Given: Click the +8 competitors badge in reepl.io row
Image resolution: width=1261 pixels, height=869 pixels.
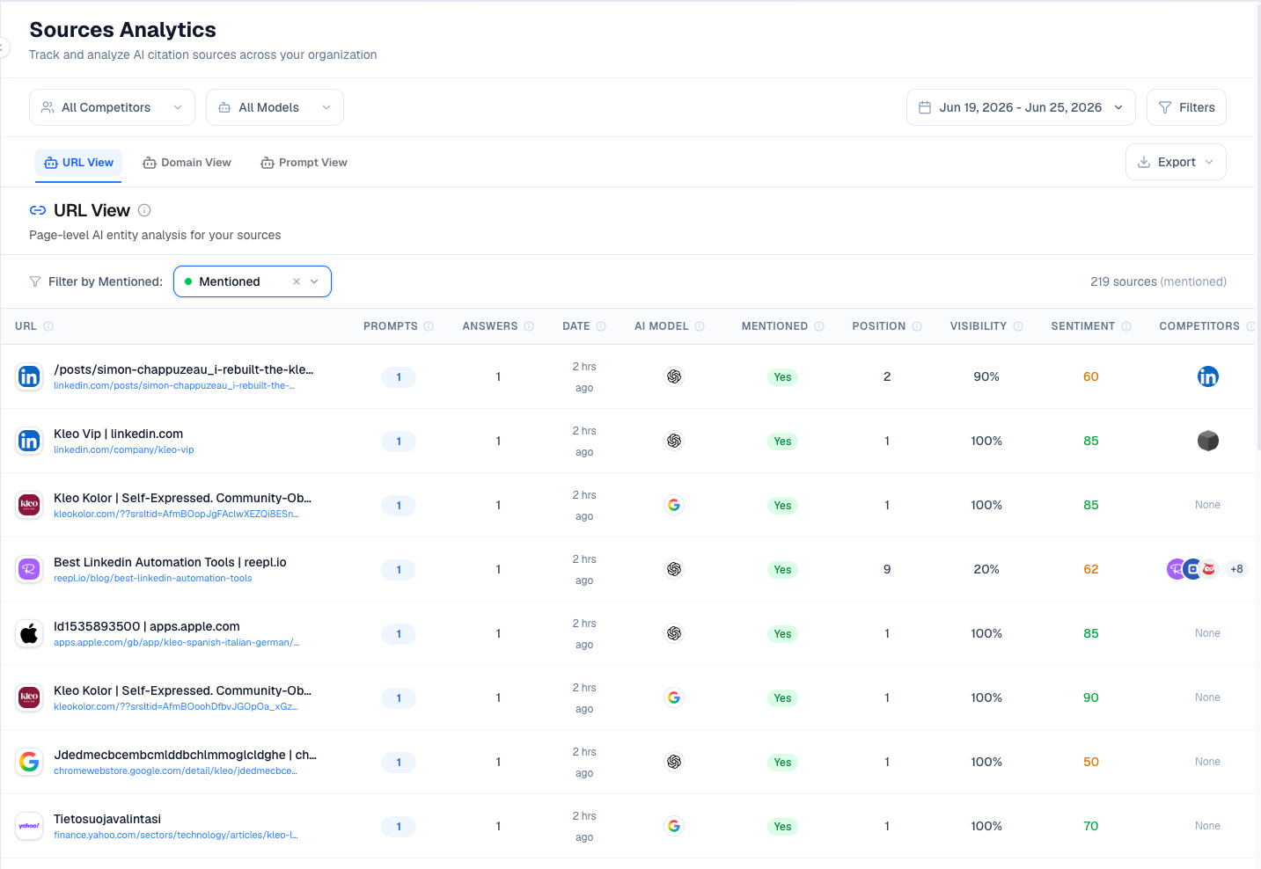Looking at the screenshot, I should 1236,569.
